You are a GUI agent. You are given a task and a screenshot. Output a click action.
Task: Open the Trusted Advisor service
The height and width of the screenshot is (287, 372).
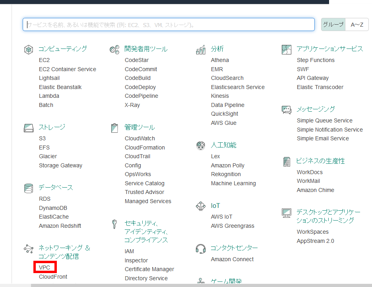(x=145, y=192)
